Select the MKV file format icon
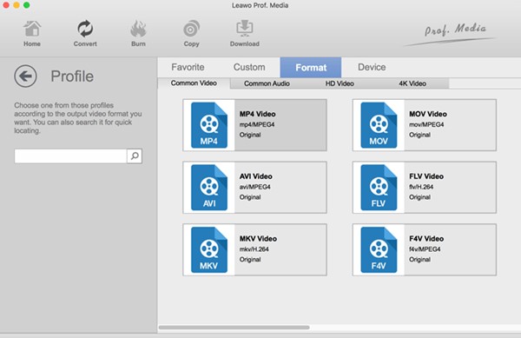 click(209, 249)
